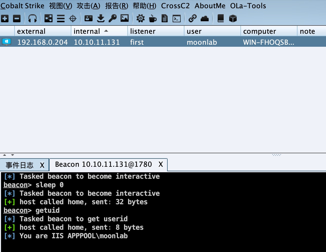Switch to pivot graph view icon

click(48, 18)
